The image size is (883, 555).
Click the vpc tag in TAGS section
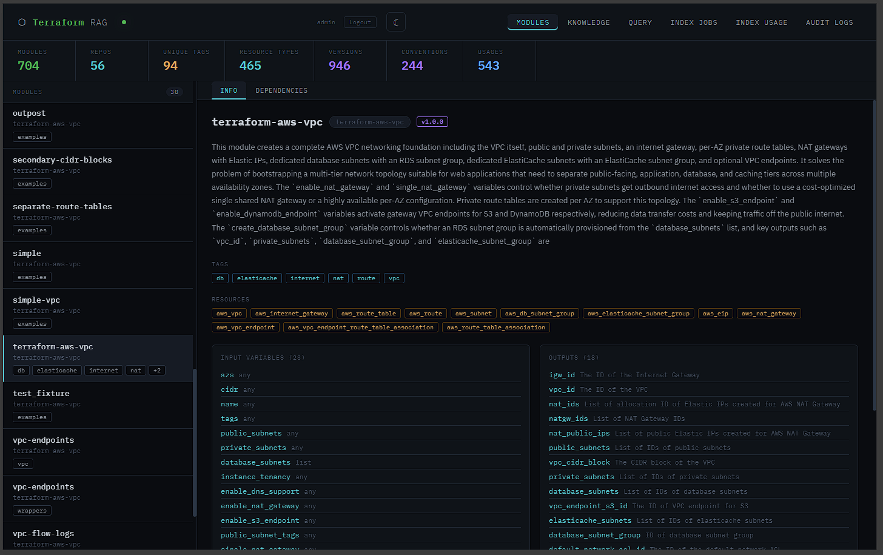[x=394, y=278]
